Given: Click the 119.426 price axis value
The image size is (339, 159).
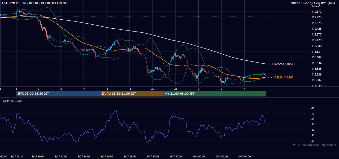Looking at the screenshot, I should coord(317,29).
